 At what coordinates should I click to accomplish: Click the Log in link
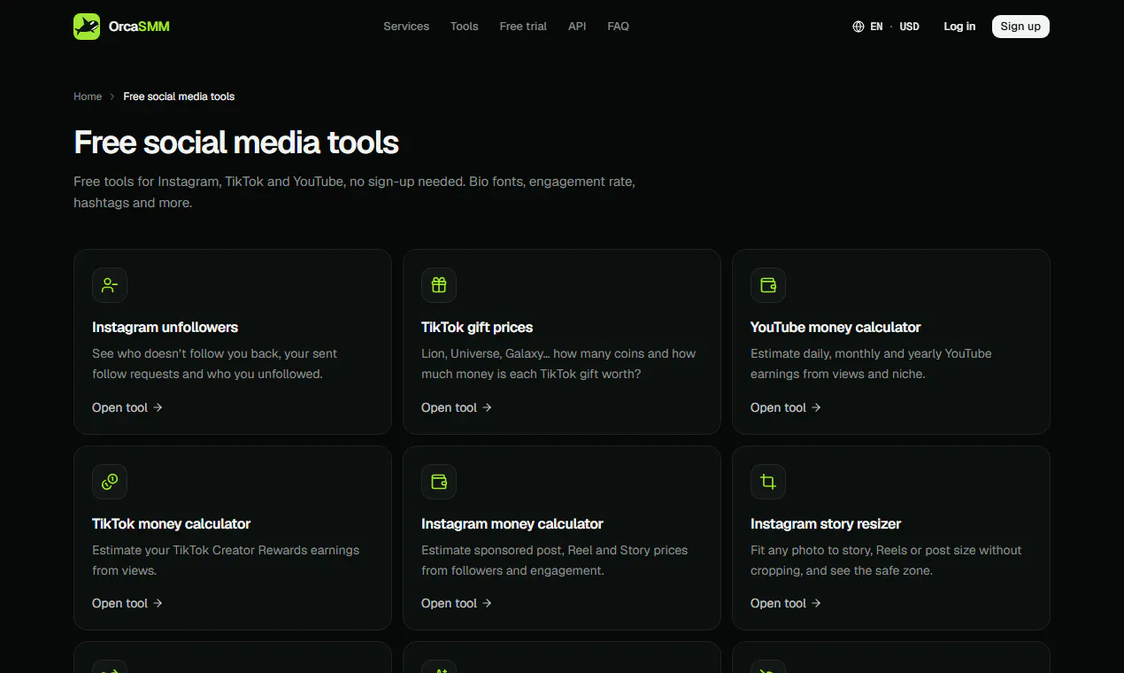coord(959,27)
